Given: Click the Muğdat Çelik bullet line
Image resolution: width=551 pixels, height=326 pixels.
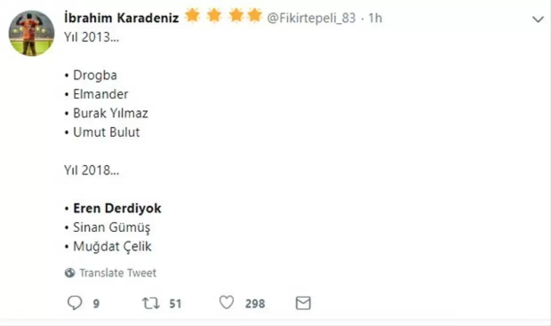Looking at the screenshot, I should pyautogui.click(x=112, y=246).
